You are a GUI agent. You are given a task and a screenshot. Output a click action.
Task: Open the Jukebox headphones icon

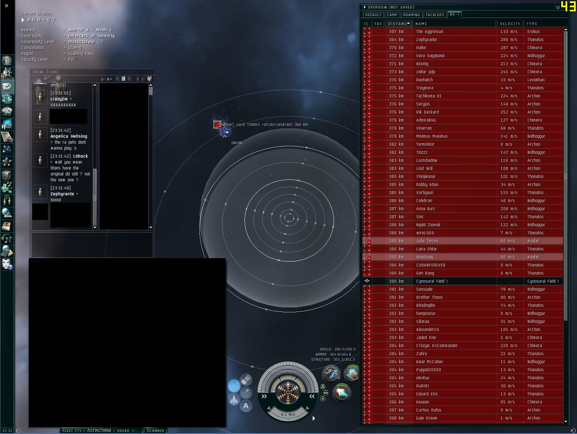[7, 239]
